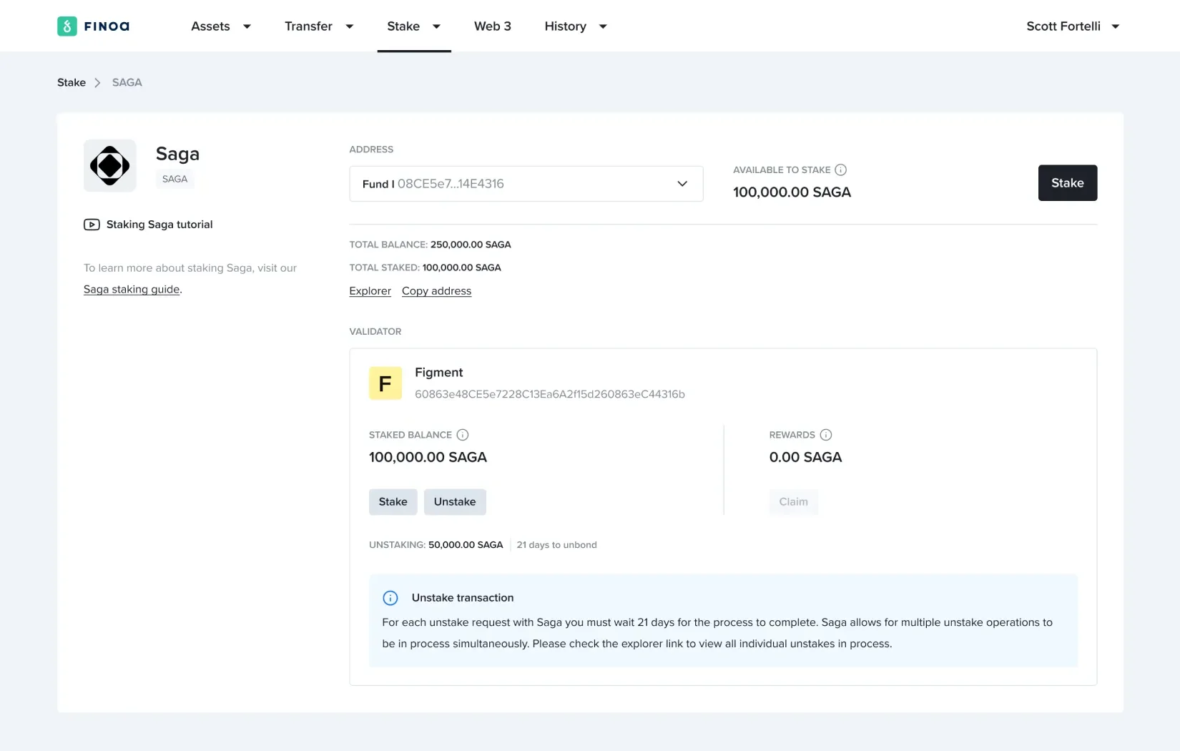Click Copy address link

point(437,291)
